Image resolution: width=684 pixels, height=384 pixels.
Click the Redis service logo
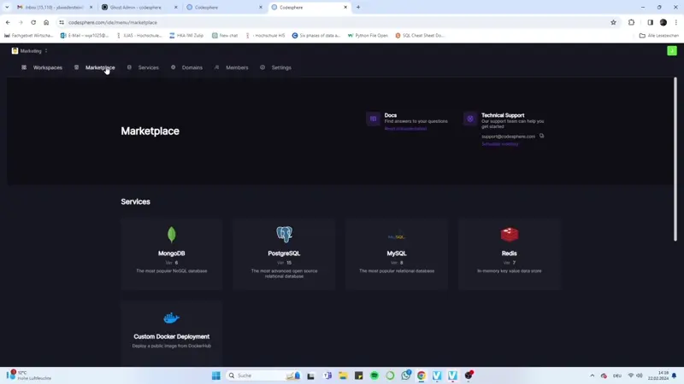pos(509,234)
